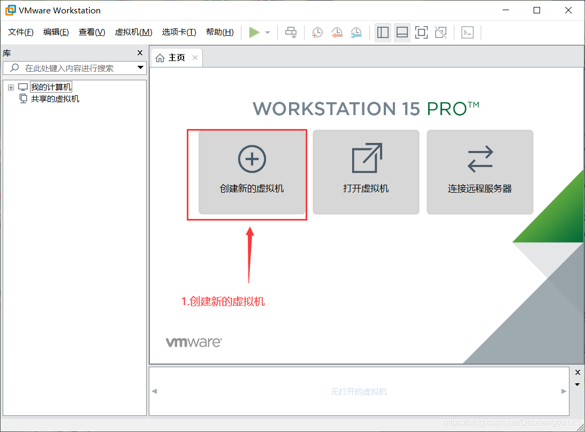This screenshot has height=432, width=585.
Task: Maximize the VMware Workstation window
Action: point(537,10)
